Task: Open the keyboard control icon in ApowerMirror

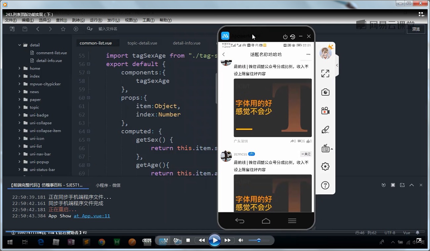Action: pos(326,148)
